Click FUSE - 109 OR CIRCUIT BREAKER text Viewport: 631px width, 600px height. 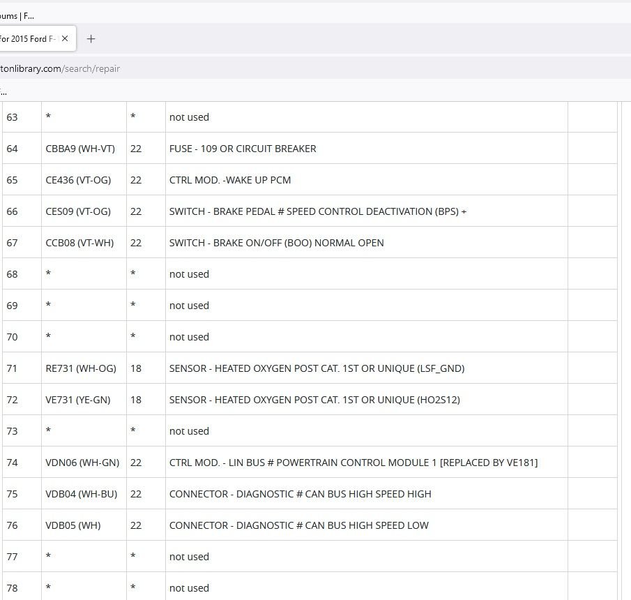click(243, 149)
